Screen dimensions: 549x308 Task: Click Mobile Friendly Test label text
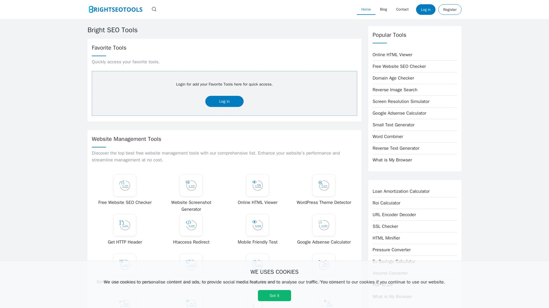coord(257,242)
